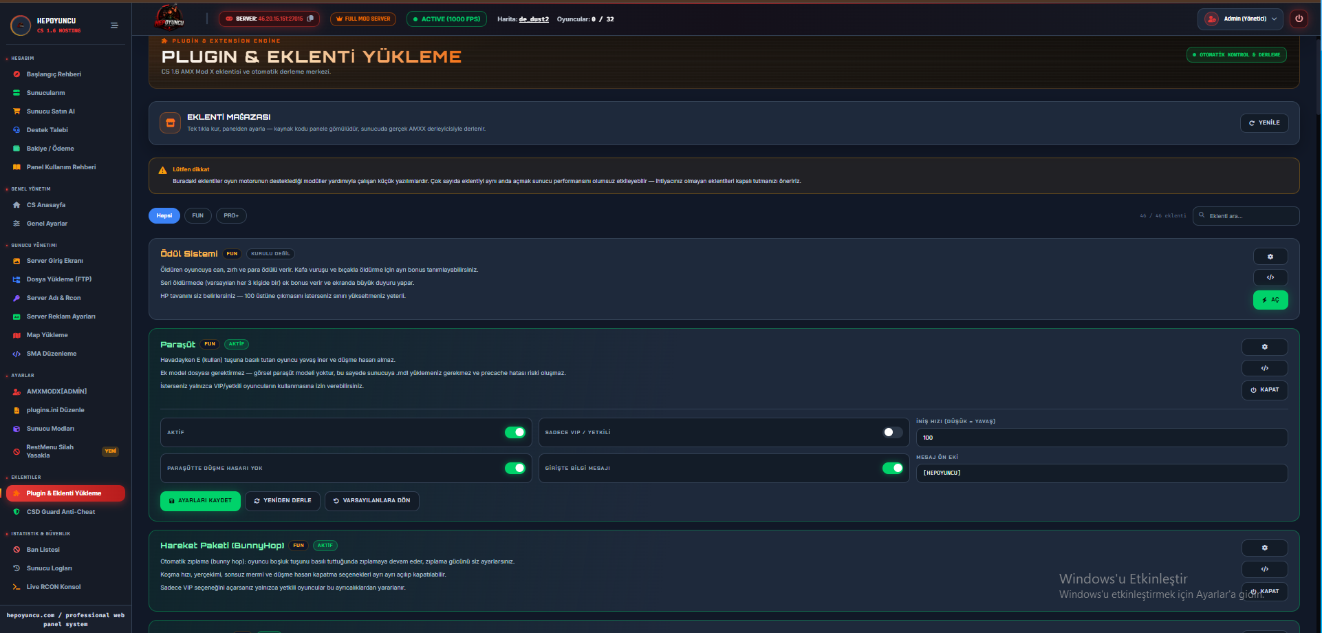Edit İniş Hızı value field

(x=1101, y=438)
